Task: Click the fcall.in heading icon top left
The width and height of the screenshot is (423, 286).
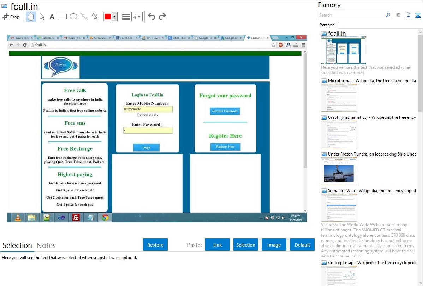Action: 5,6
